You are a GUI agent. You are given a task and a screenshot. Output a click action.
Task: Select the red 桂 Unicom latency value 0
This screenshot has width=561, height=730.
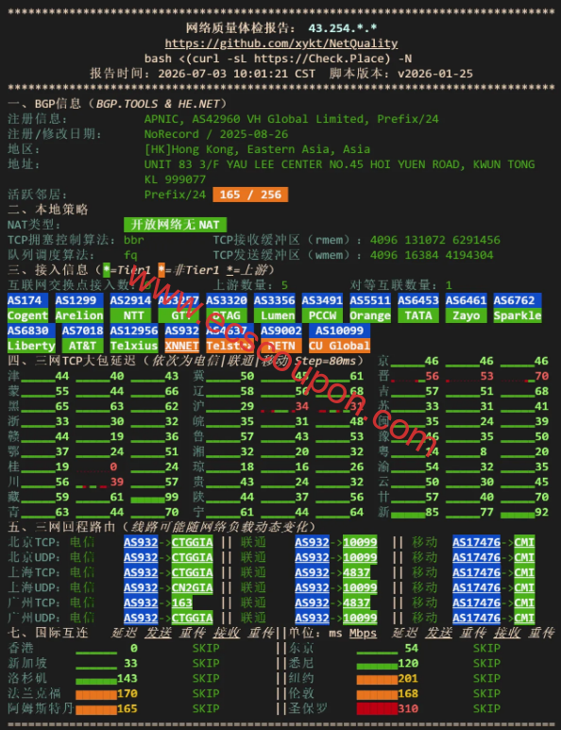(113, 467)
